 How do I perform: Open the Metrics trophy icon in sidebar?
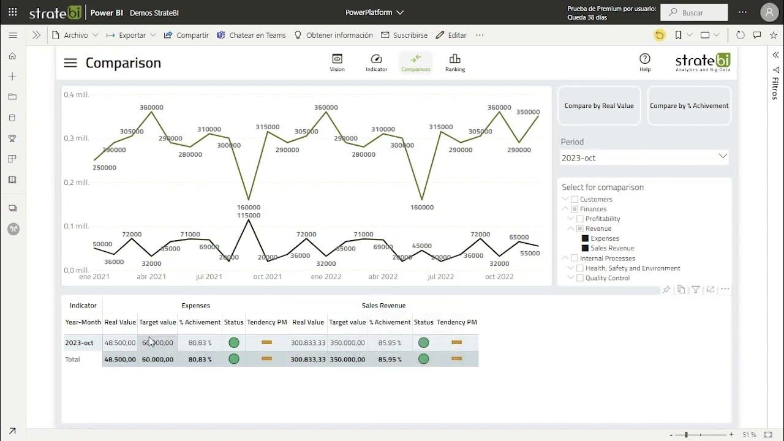click(12, 138)
